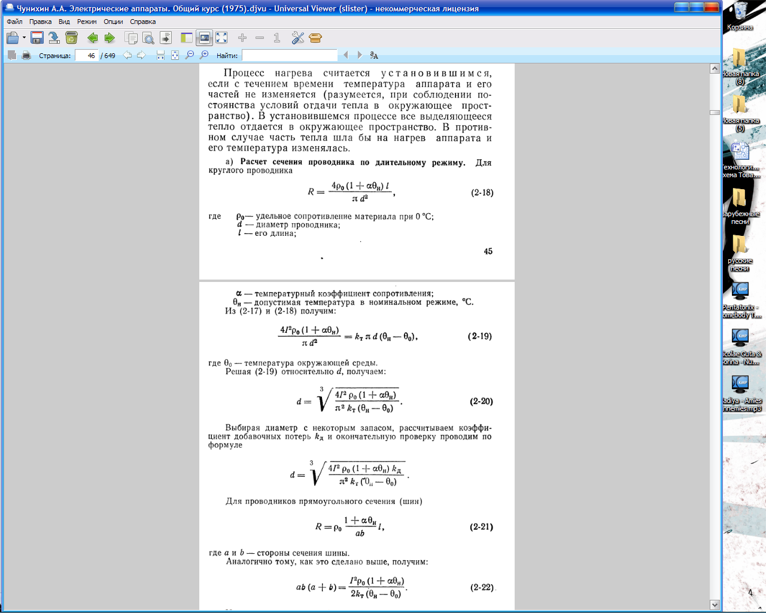766x613 pixels.
Task: Select зарубежные песни desktop folder
Action: click(x=740, y=206)
